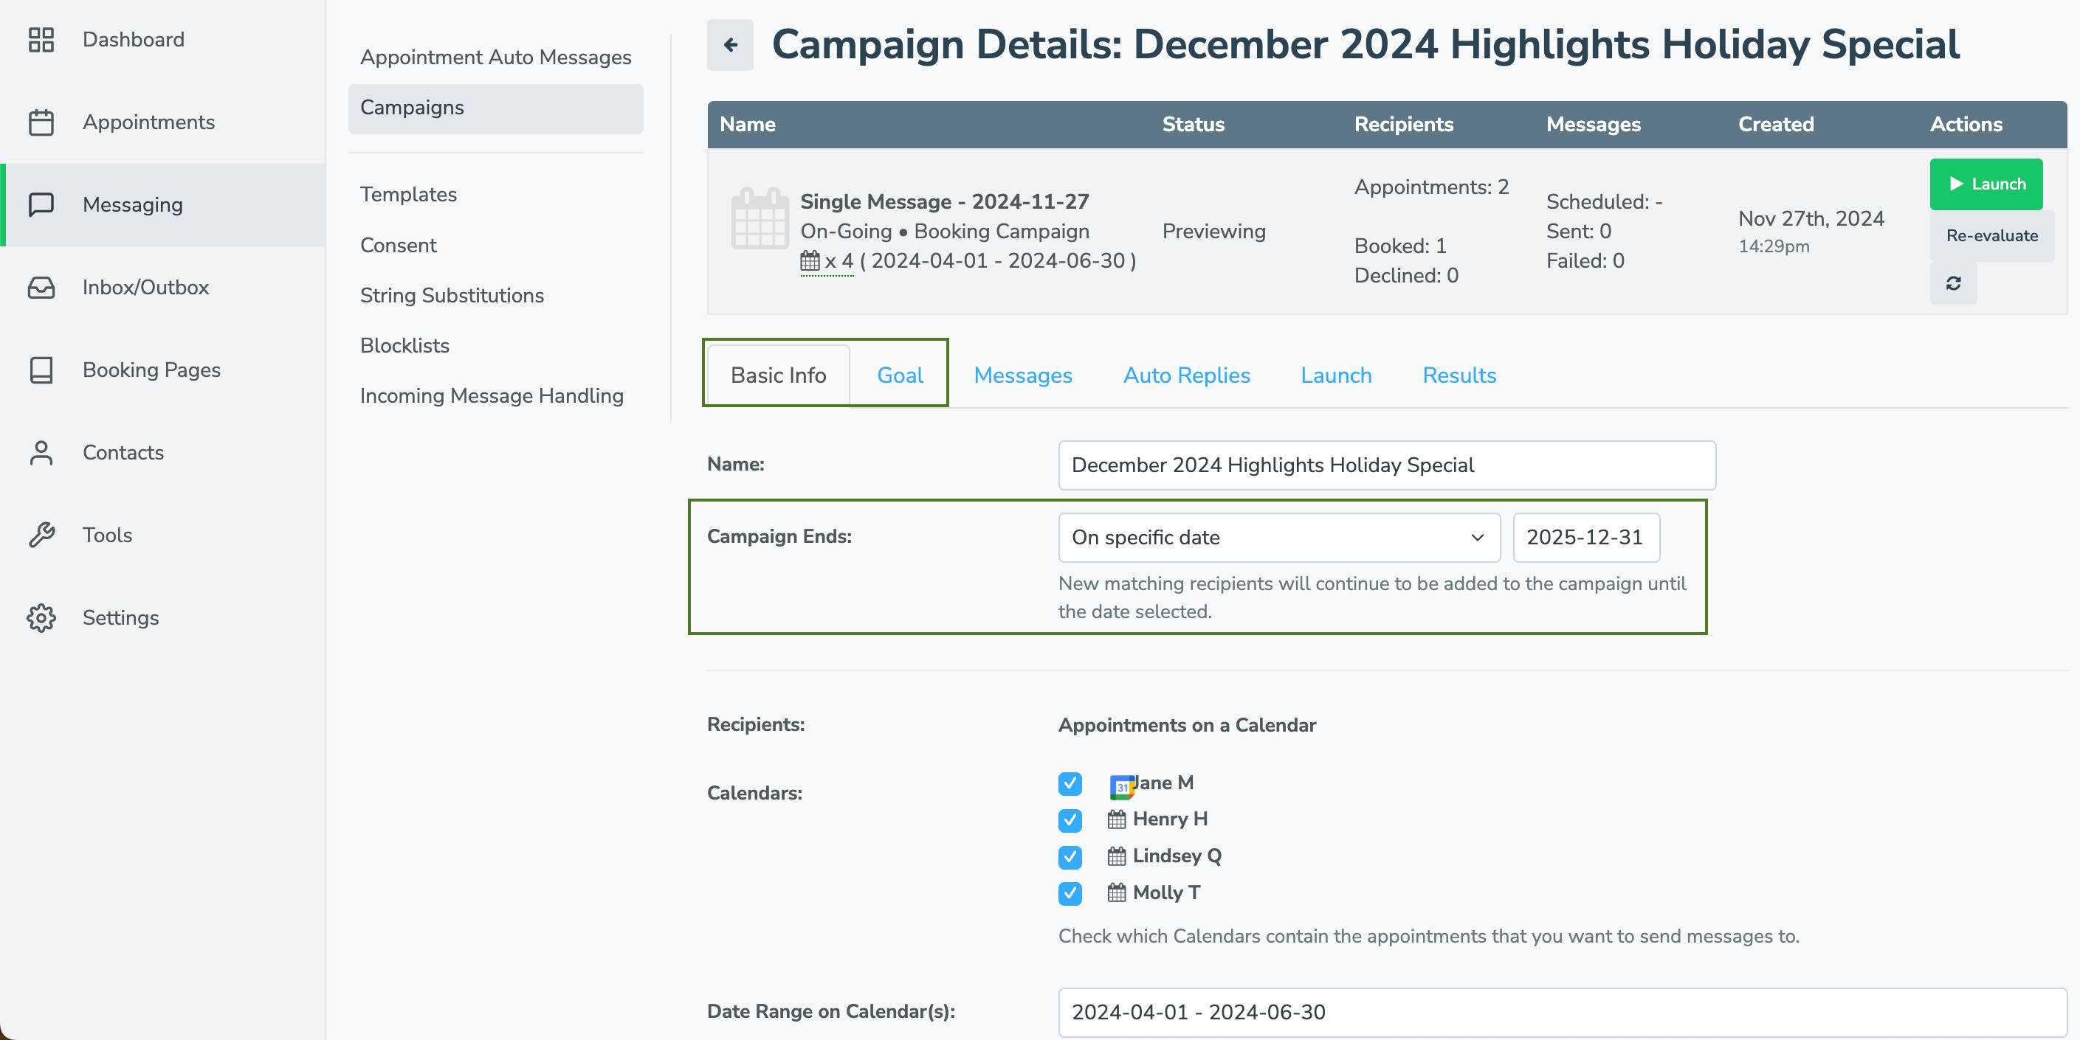
Task: Toggle the Molly T calendar checkbox
Action: 1070,893
